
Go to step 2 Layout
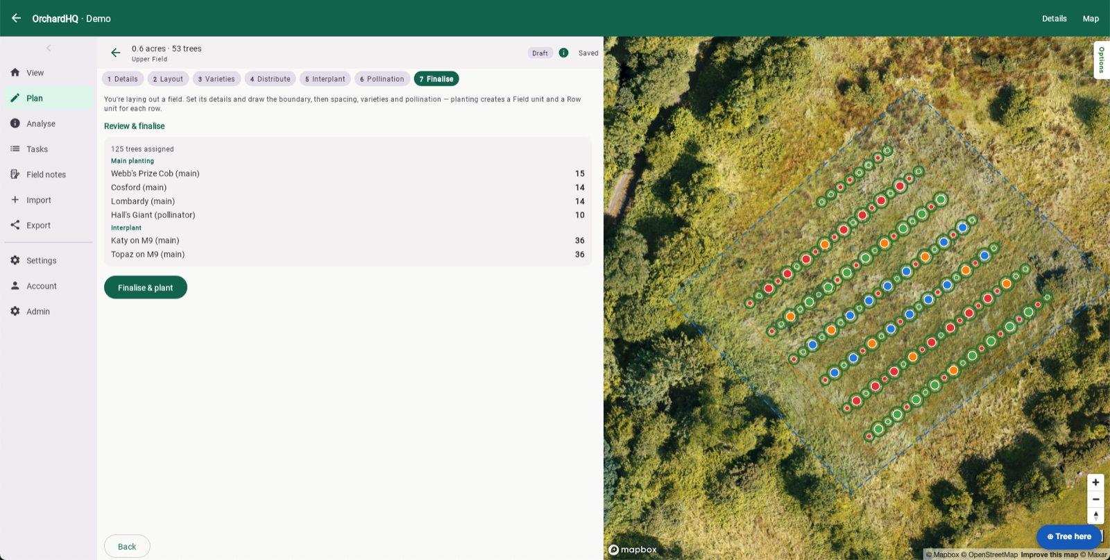[168, 79]
